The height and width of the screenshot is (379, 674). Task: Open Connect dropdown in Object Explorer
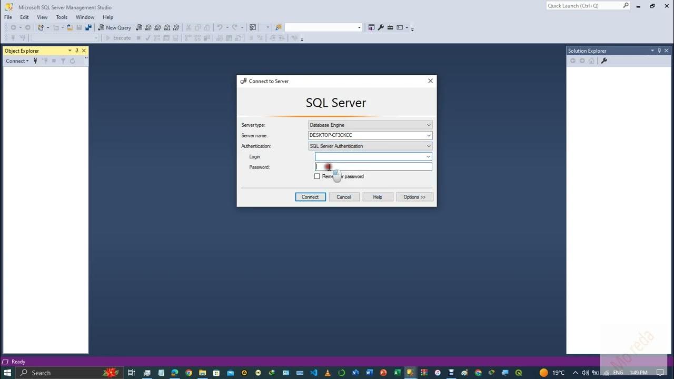tap(17, 61)
